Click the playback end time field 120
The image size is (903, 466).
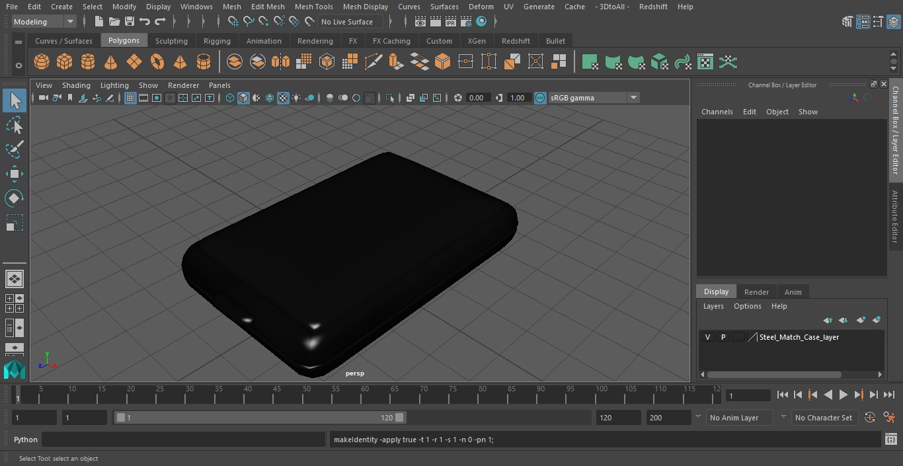618,418
